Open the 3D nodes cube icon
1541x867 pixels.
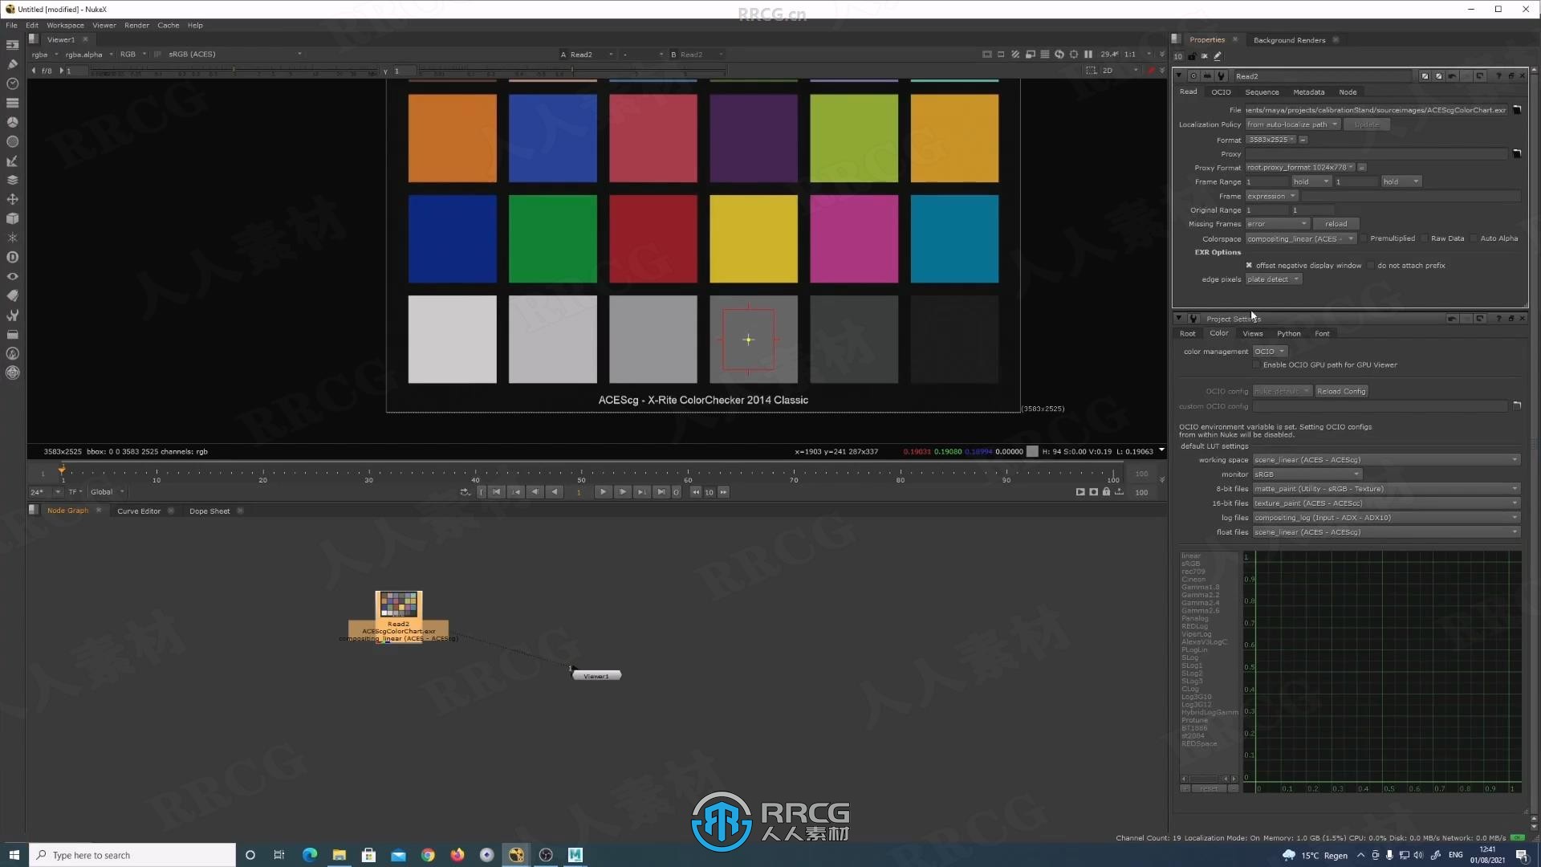pyautogui.click(x=12, y=218)
